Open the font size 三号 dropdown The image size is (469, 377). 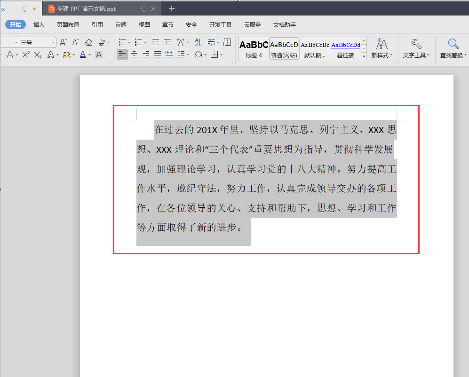point(53,42)
